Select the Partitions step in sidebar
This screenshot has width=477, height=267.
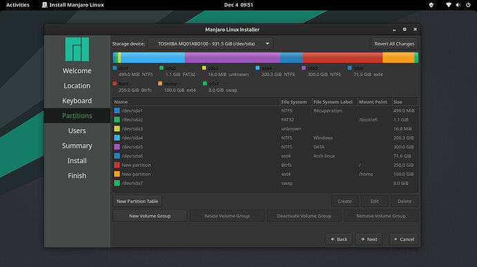(77, 116)
